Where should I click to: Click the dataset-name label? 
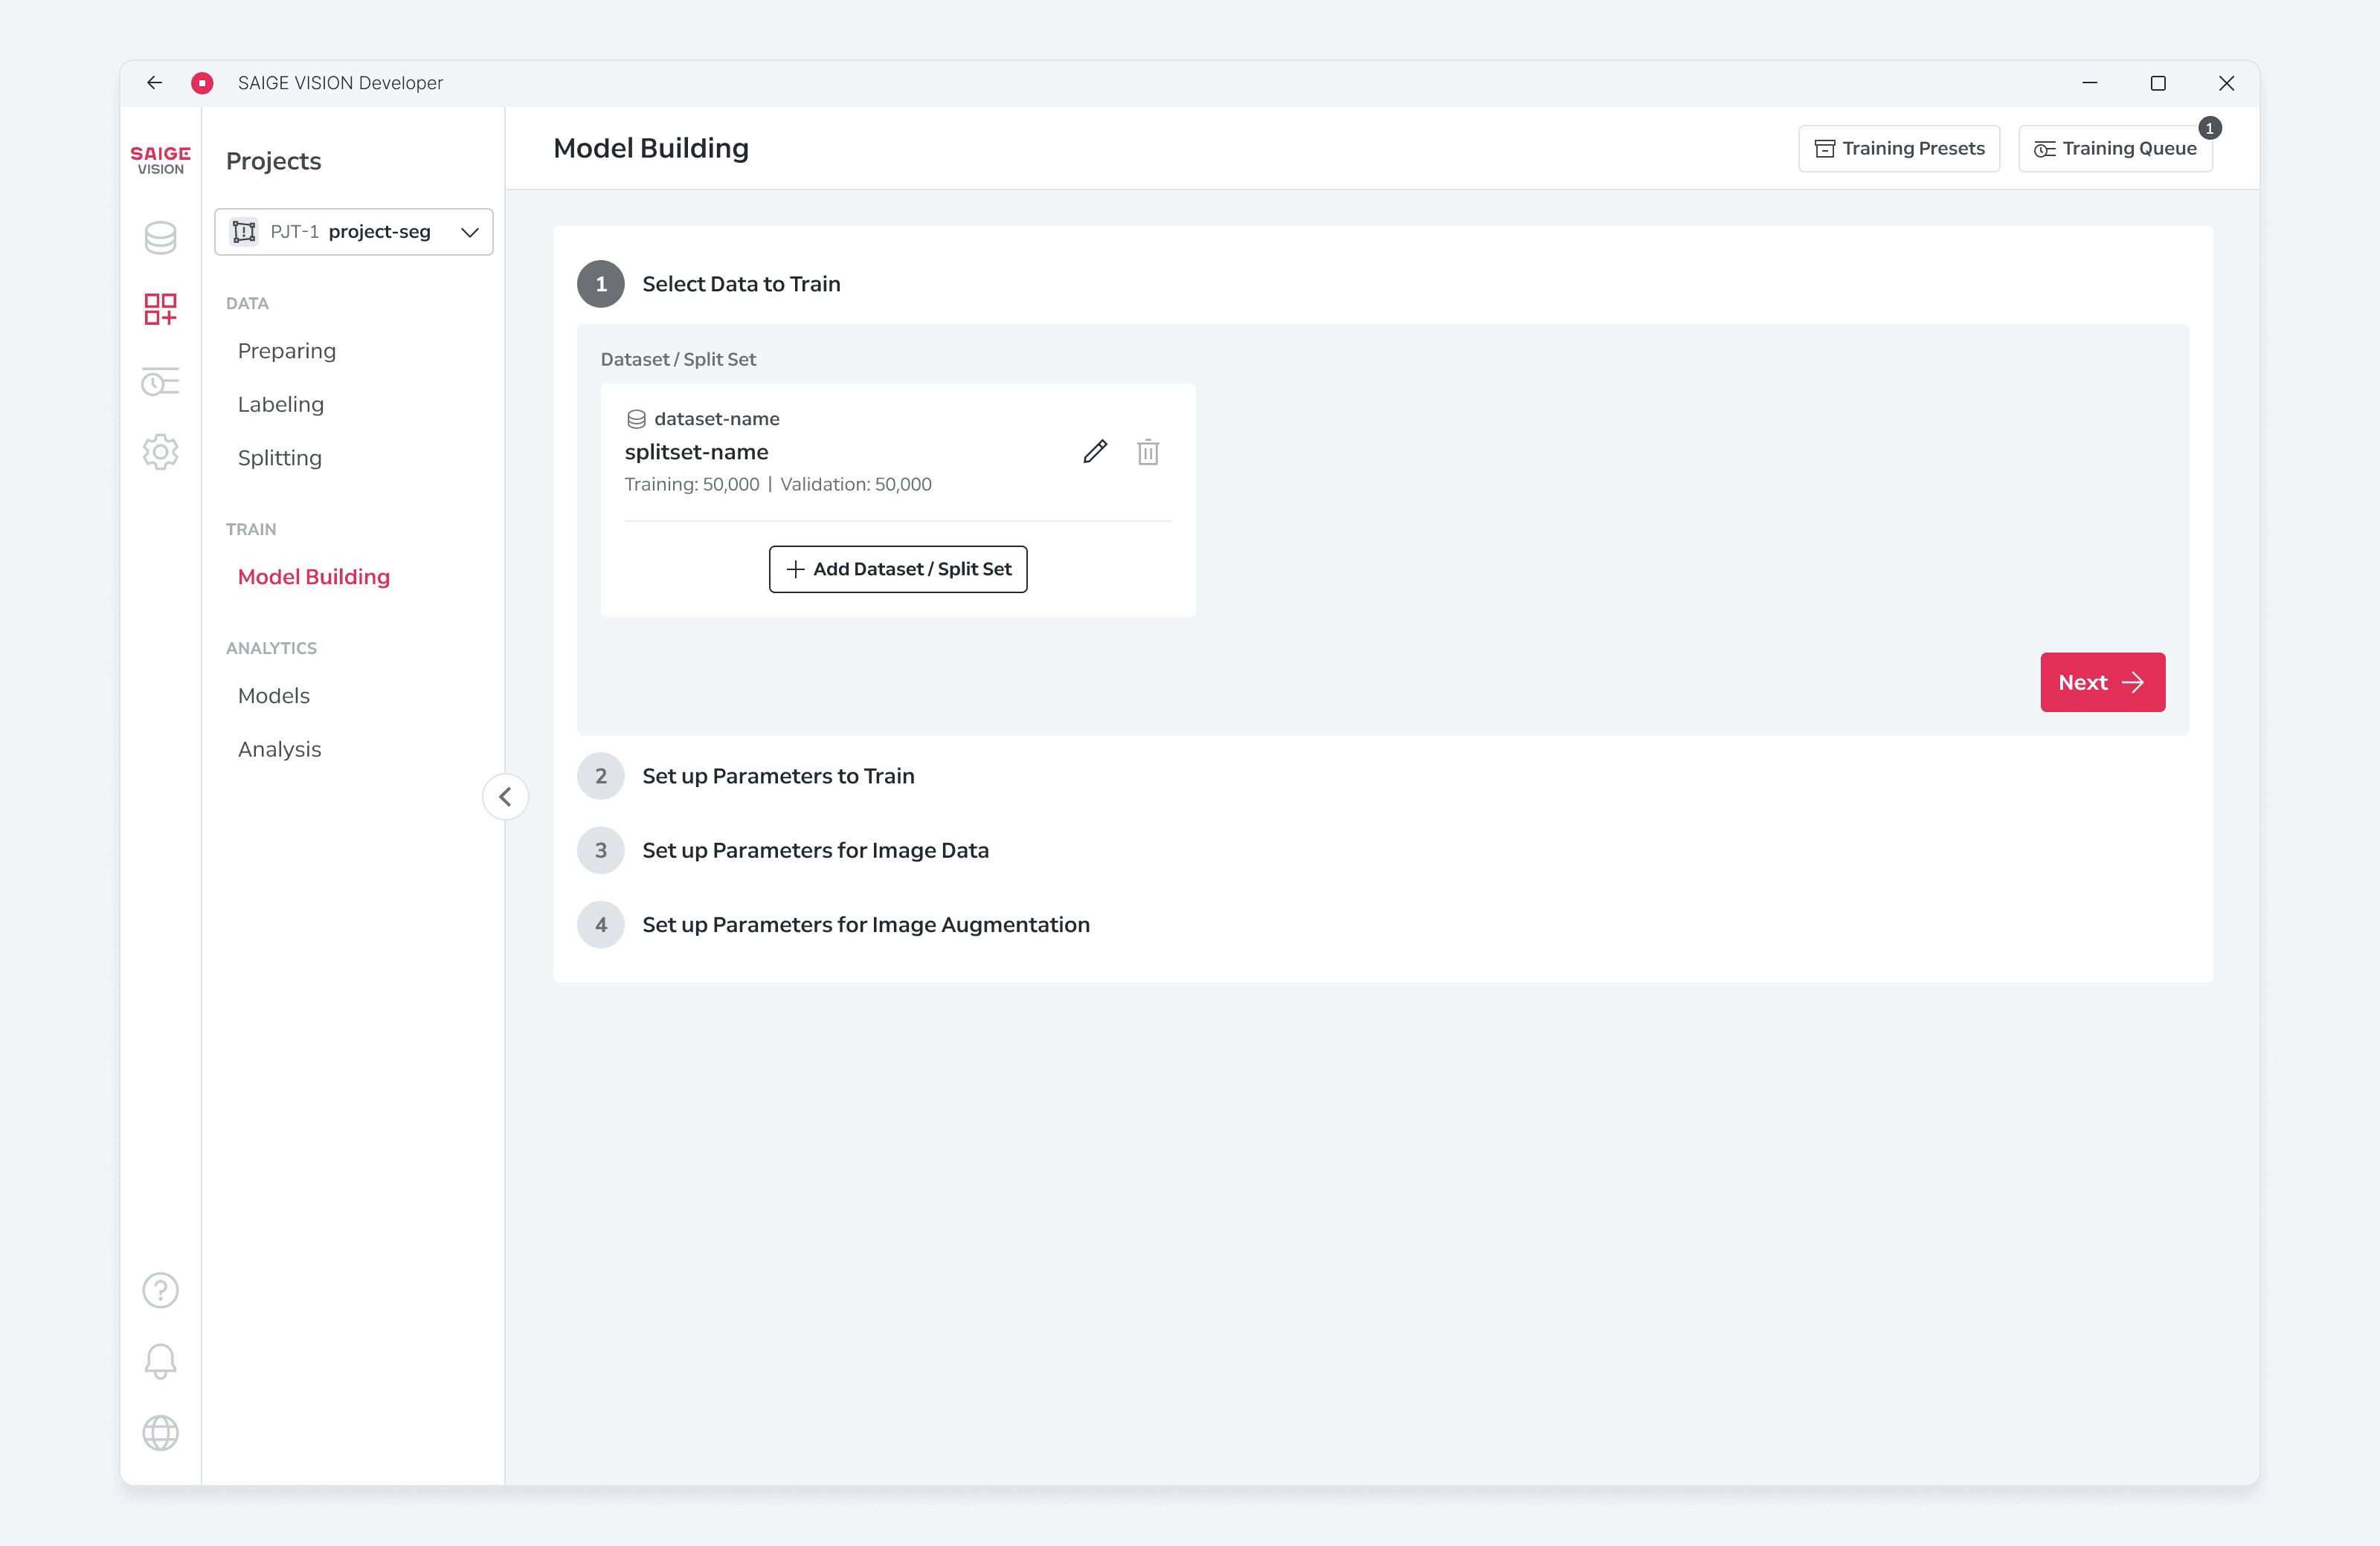click(x=716, y=418)
